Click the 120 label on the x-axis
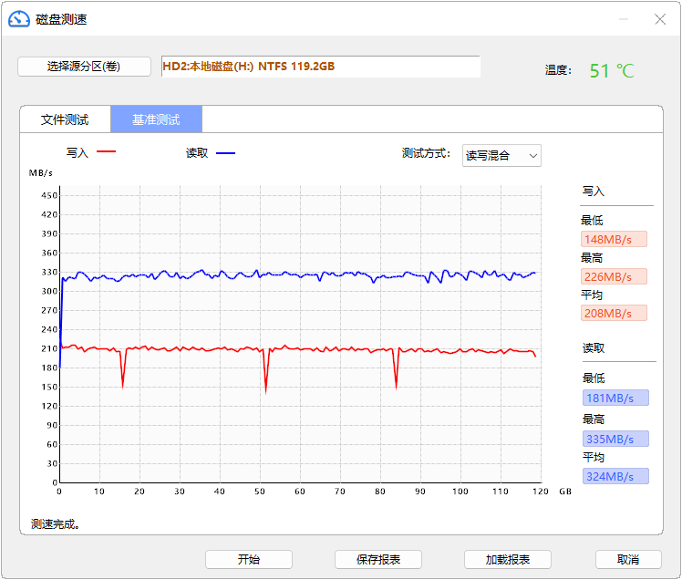The image size is (682, 580). click(541, 492)
